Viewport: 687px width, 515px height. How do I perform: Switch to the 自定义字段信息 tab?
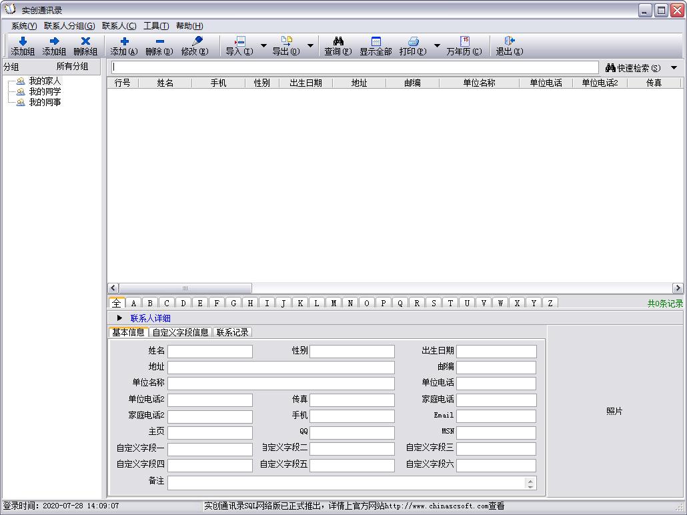click(180, 332)
